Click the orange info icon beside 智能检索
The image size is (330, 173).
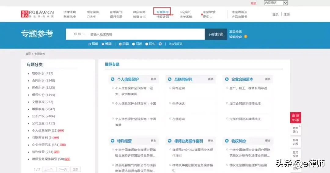pyautogui.click(x=246, y=37)
